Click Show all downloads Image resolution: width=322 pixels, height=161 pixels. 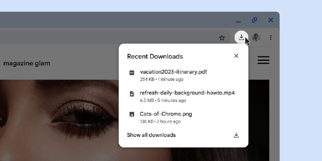point(151,135)
